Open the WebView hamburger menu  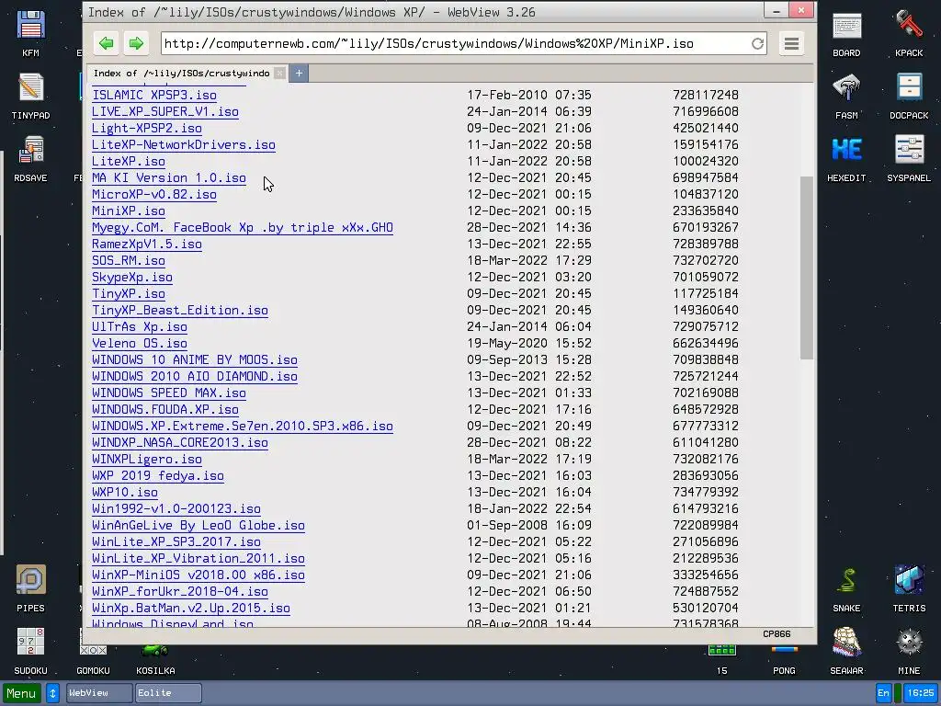(791, 43)
